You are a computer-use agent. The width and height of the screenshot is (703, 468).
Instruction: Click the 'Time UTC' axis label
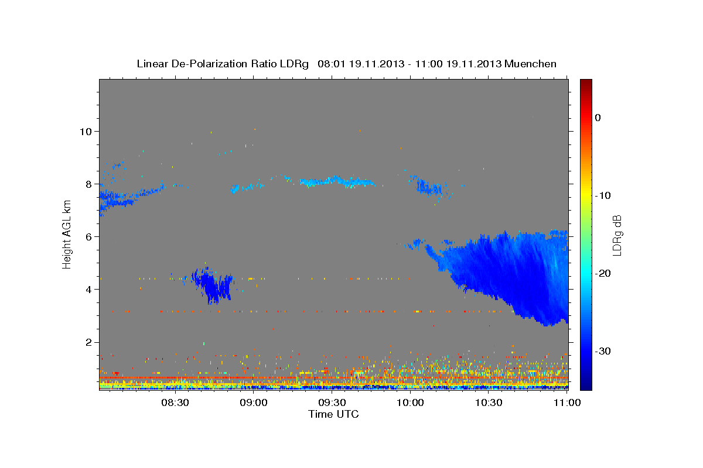click(333, 414)
